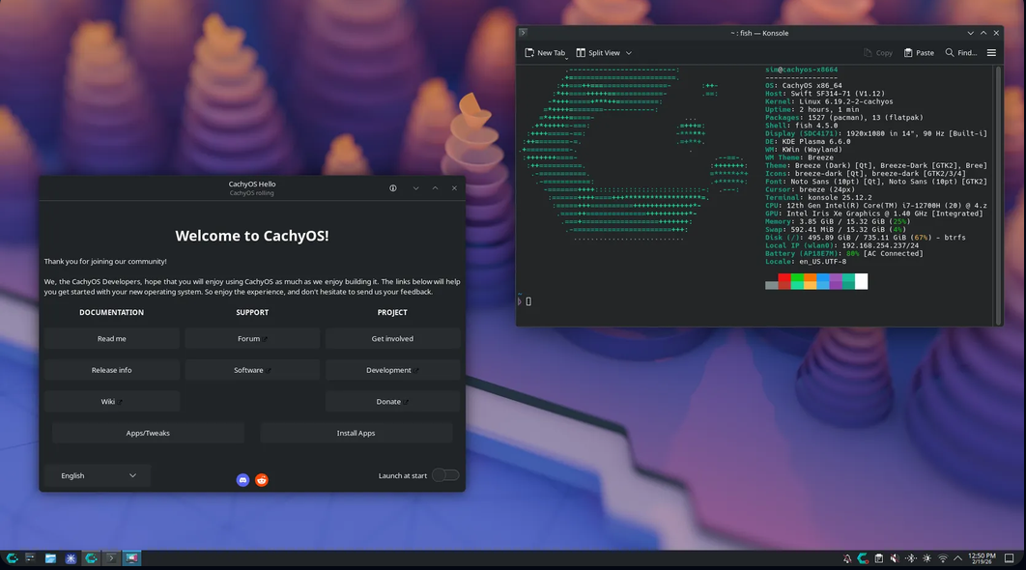Open the English language dropdown
The height and width of the screenshot is (570, 1026).
coord(98,475)
